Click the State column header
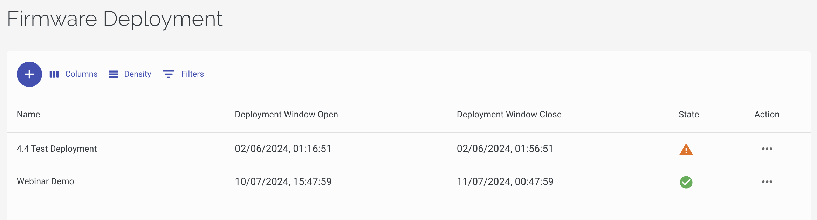 (689, 115)
